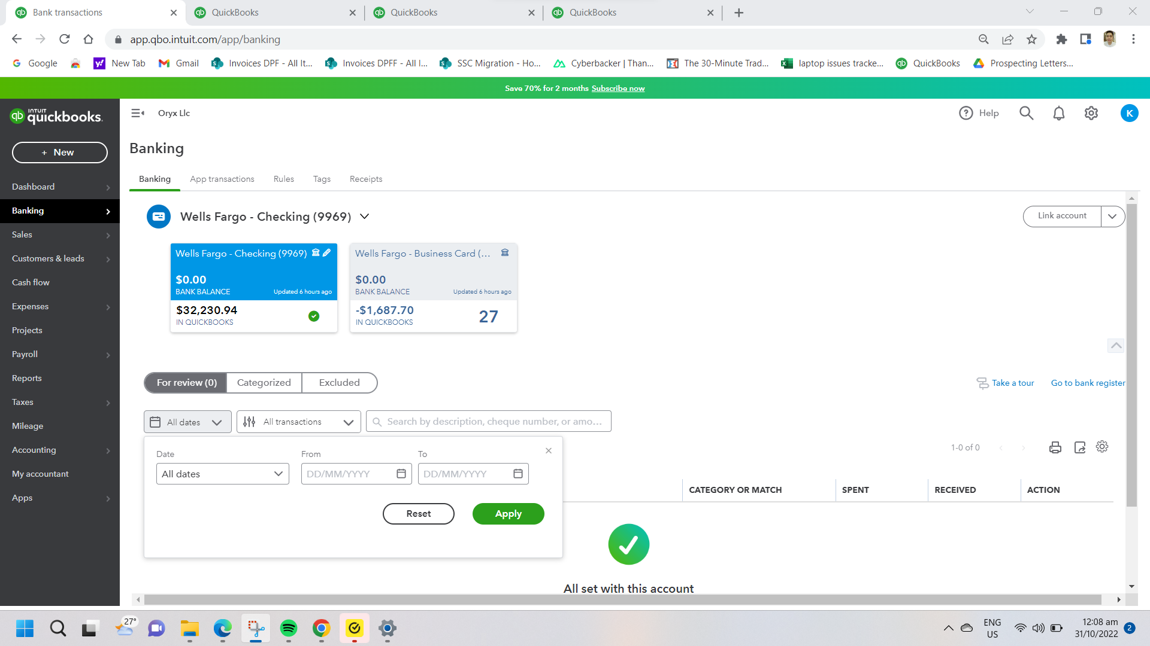Image resolution: width=1150 pixels, height=646 pixels.
Task: Click the export transactions icon
Action: pos(1080,447)
